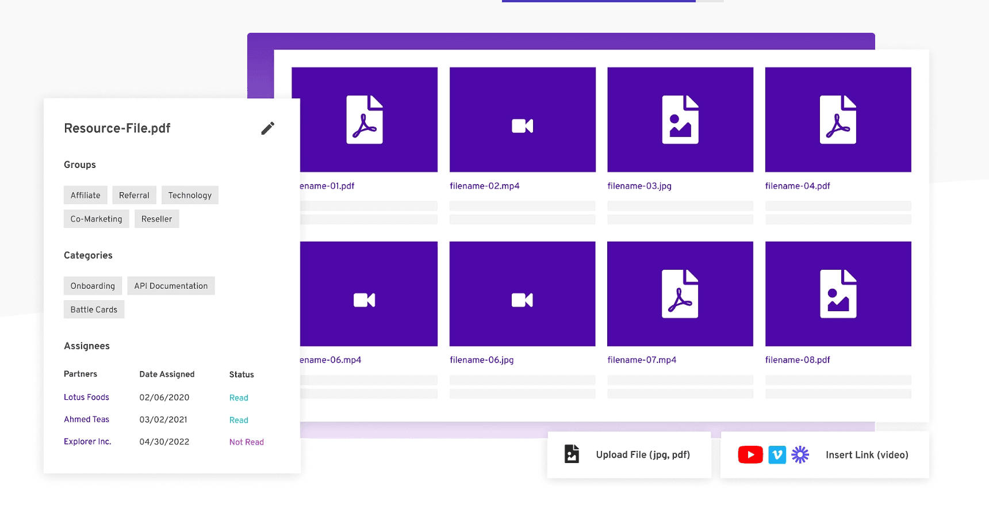Open filename-03.jpg file name

click(x=639, y=186)
